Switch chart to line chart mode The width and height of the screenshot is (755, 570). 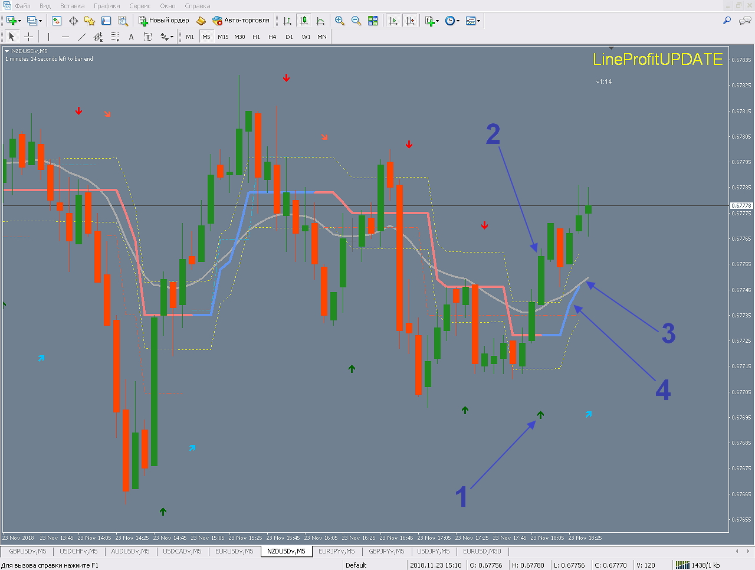coord(320,21)
